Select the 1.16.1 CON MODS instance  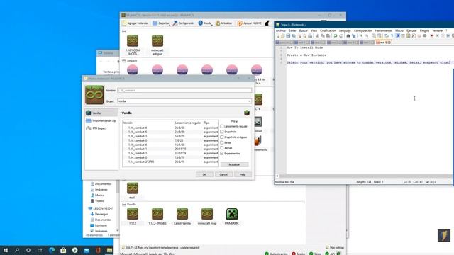tap(133, 45)
